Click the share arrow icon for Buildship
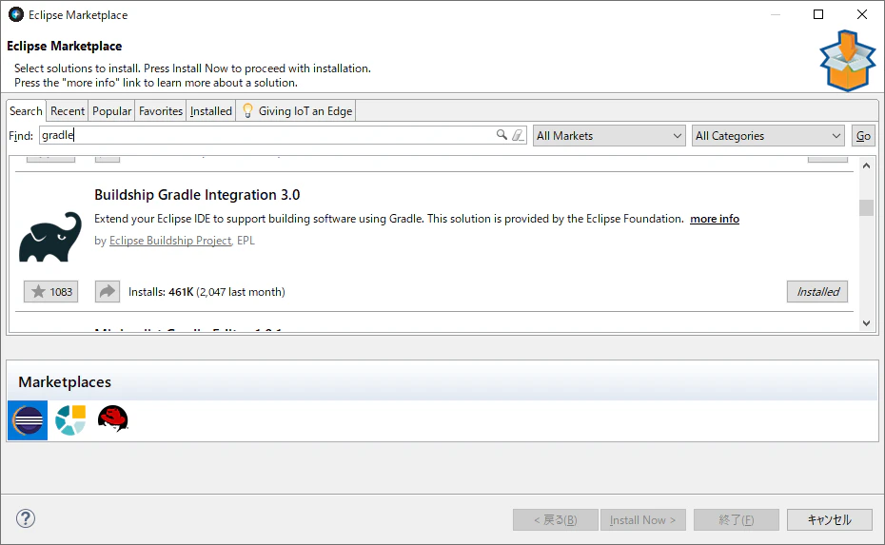The height and width of the screenshot is (545, 885). click(108, 292)
